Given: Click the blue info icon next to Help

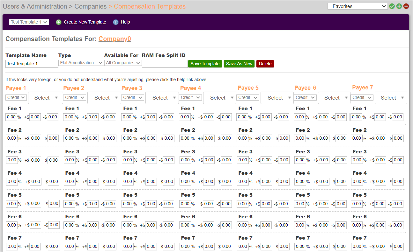Looking at the screenshot, I should click(x=115, y=22).
